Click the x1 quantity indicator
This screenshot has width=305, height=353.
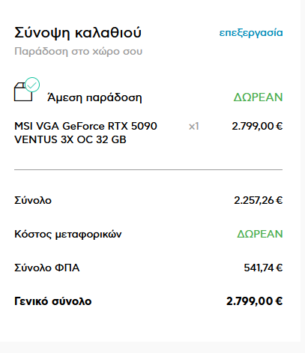tap(193, 127)
